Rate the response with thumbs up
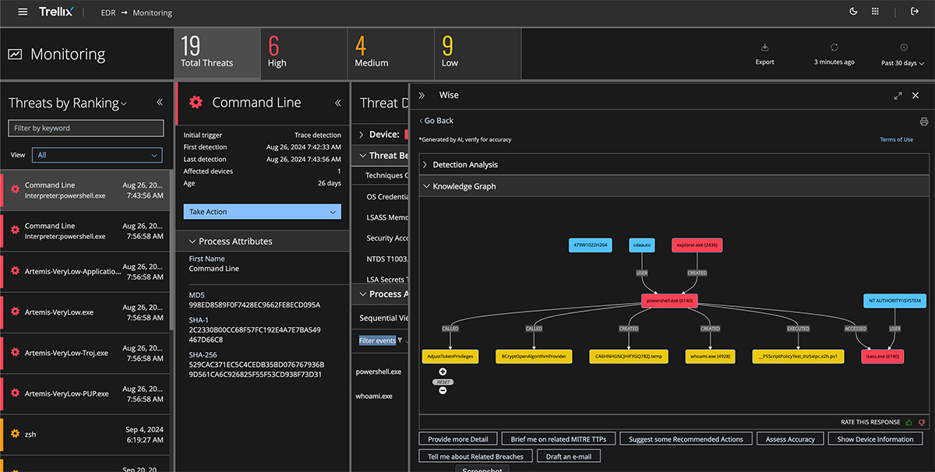The height and width of the screenshot is (472, 935). (909, 422)
